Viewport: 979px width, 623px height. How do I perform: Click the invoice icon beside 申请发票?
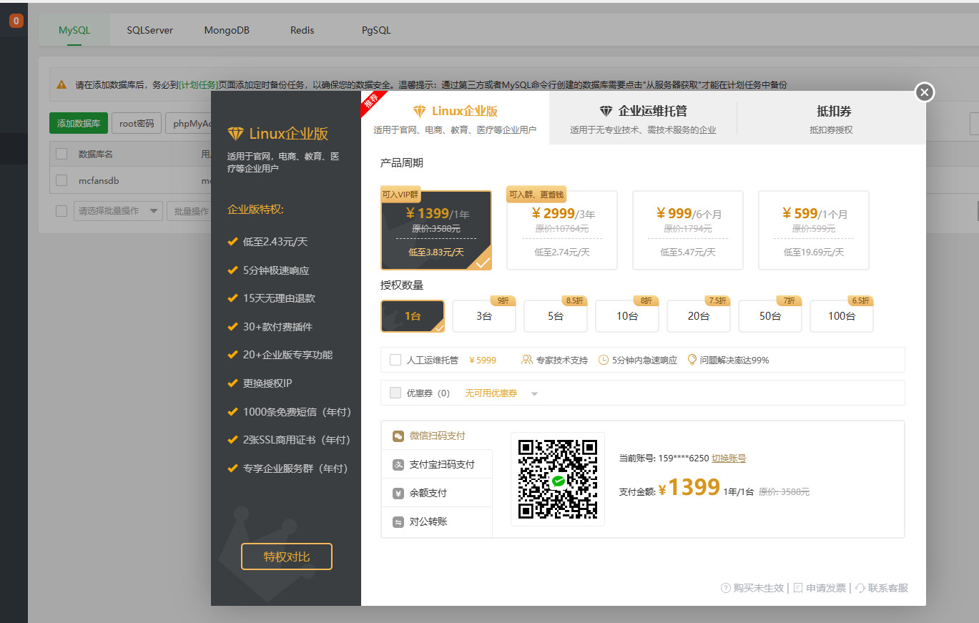point(798,588)
